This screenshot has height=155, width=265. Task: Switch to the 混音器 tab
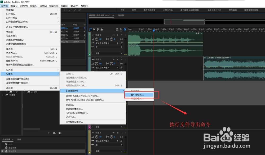tap(121, 15)
